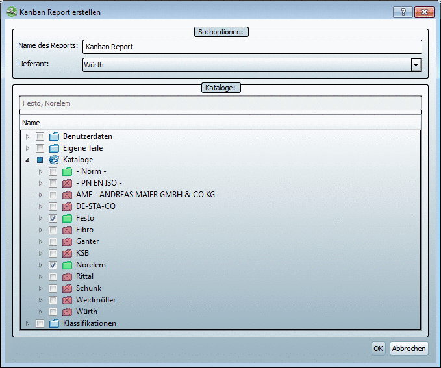The width and height of the screenshot is (441, 368).
Task: Check the Eigene Teile checkbox
Action: [x=40, y=148]
